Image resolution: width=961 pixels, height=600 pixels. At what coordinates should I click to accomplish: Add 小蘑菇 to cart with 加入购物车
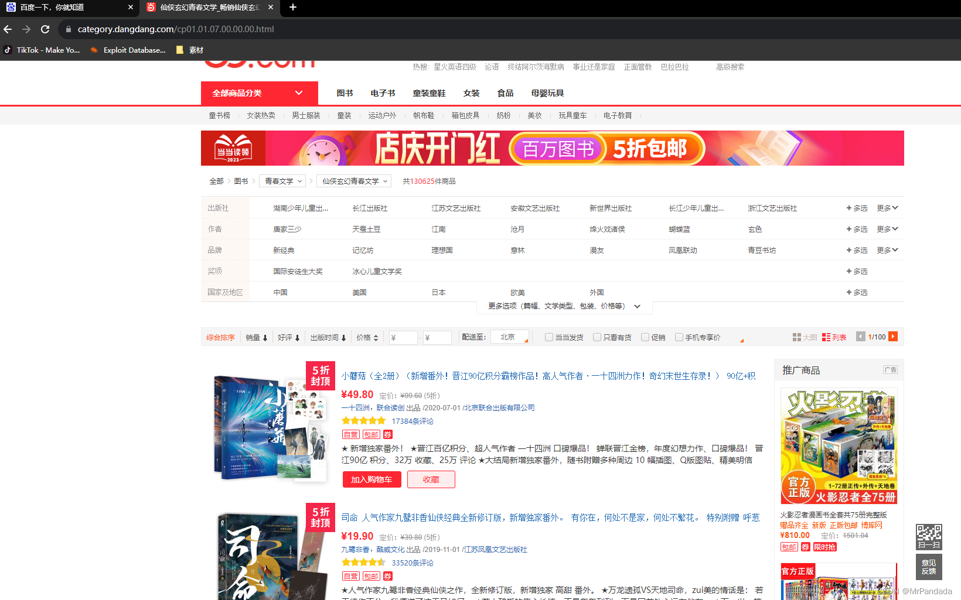tap(372, 479)
